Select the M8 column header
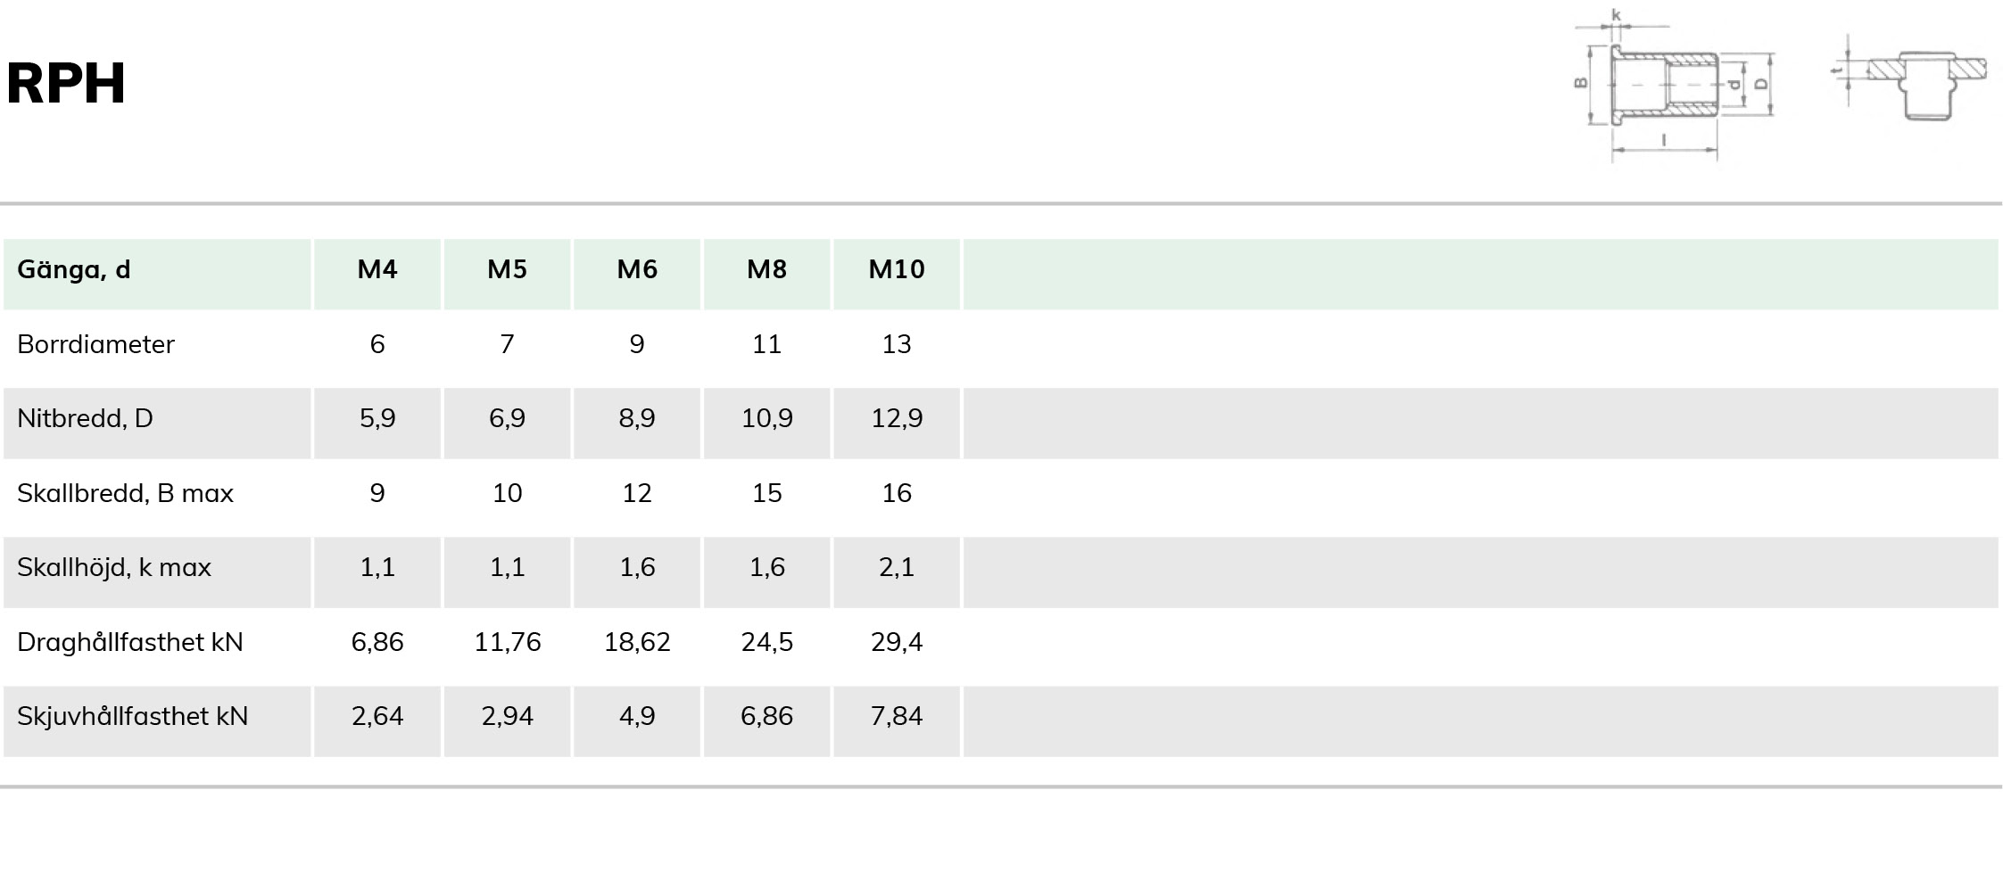2003x881 pixels. (766, 269)
